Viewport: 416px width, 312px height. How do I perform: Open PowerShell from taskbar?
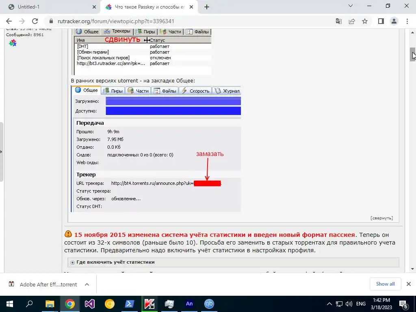130,304
